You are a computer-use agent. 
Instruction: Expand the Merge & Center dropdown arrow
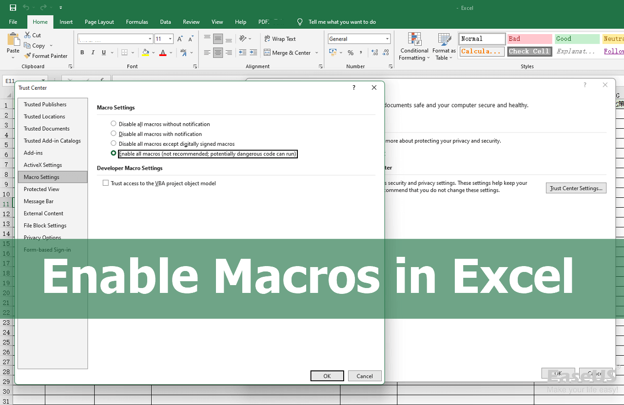316,53
